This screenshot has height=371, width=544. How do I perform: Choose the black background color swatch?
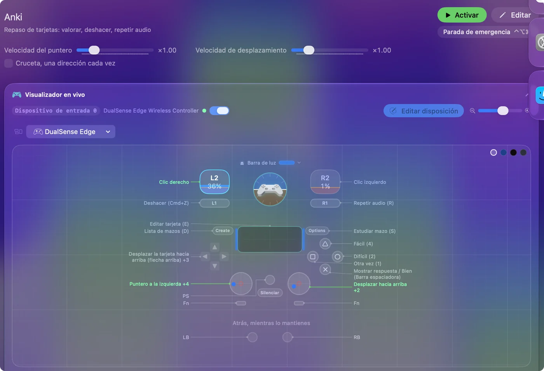click(x=513, y=153)
